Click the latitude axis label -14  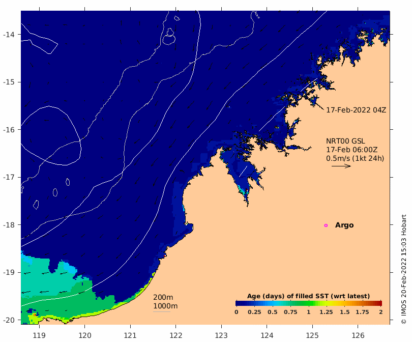click(9, 35)
